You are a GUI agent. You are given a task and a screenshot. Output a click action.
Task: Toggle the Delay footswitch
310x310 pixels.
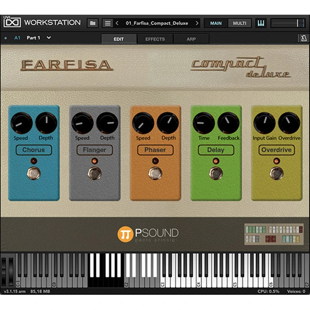click(x=216, y=173)
